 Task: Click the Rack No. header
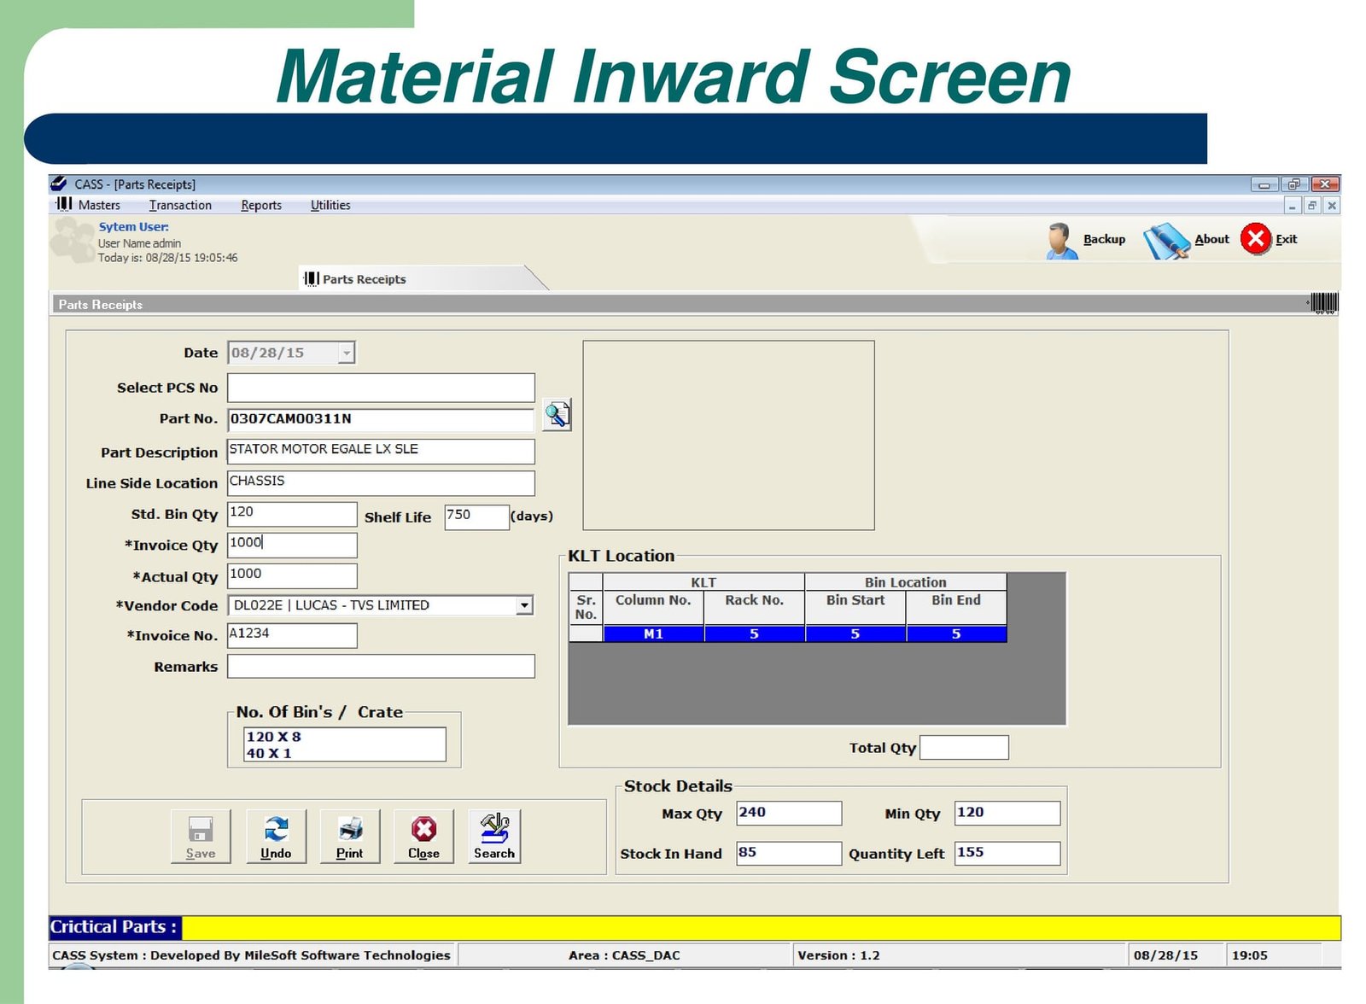754,607
